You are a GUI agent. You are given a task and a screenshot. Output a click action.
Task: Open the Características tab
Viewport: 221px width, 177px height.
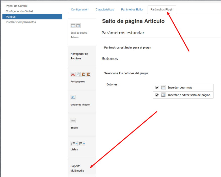click(x=105, y=9)
